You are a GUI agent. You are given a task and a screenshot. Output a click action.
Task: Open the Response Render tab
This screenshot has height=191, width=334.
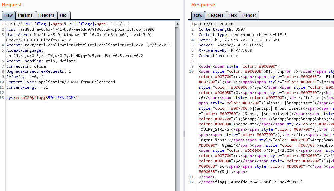coord(249,15)
